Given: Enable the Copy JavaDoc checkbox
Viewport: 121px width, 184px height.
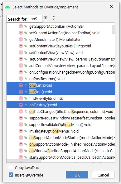Looking at the screenshot, I should tap(11, 167).
